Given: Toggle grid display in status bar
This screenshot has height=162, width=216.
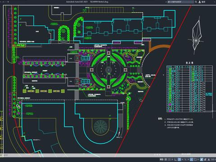Looking at the screenshot, I should pos(166,159).
